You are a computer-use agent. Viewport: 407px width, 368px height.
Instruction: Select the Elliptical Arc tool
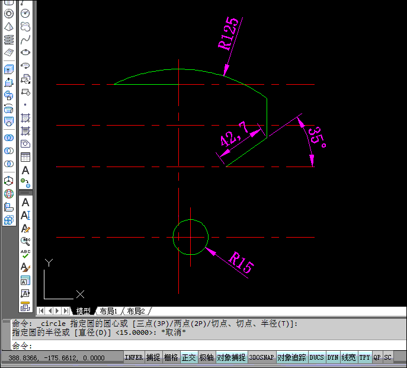click(x=25, y=65)
